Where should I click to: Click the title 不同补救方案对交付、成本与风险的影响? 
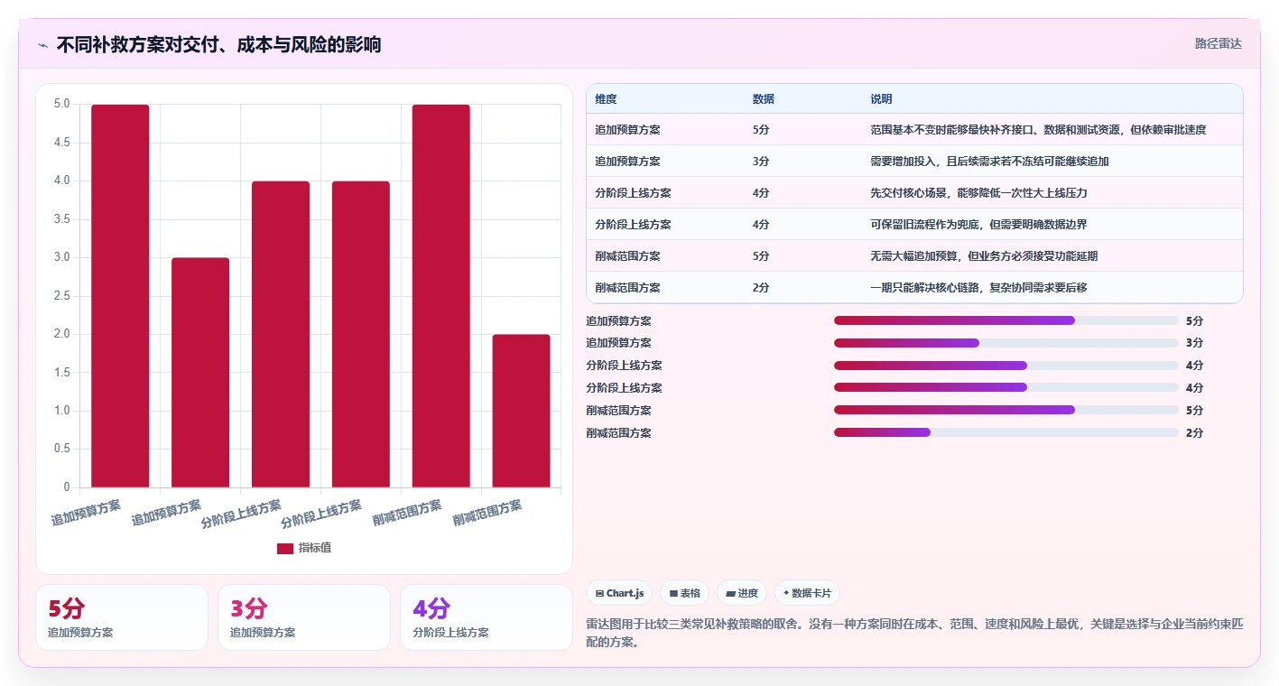(x=218, y=44)
